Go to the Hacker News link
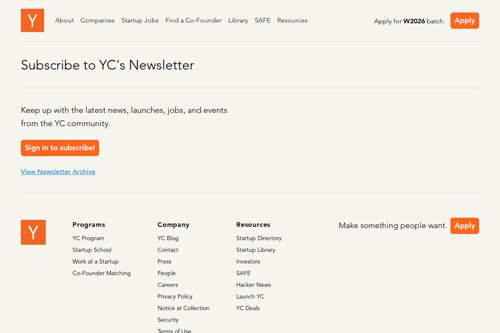This screenshot has height=333, width=500. tap(253, 285)
